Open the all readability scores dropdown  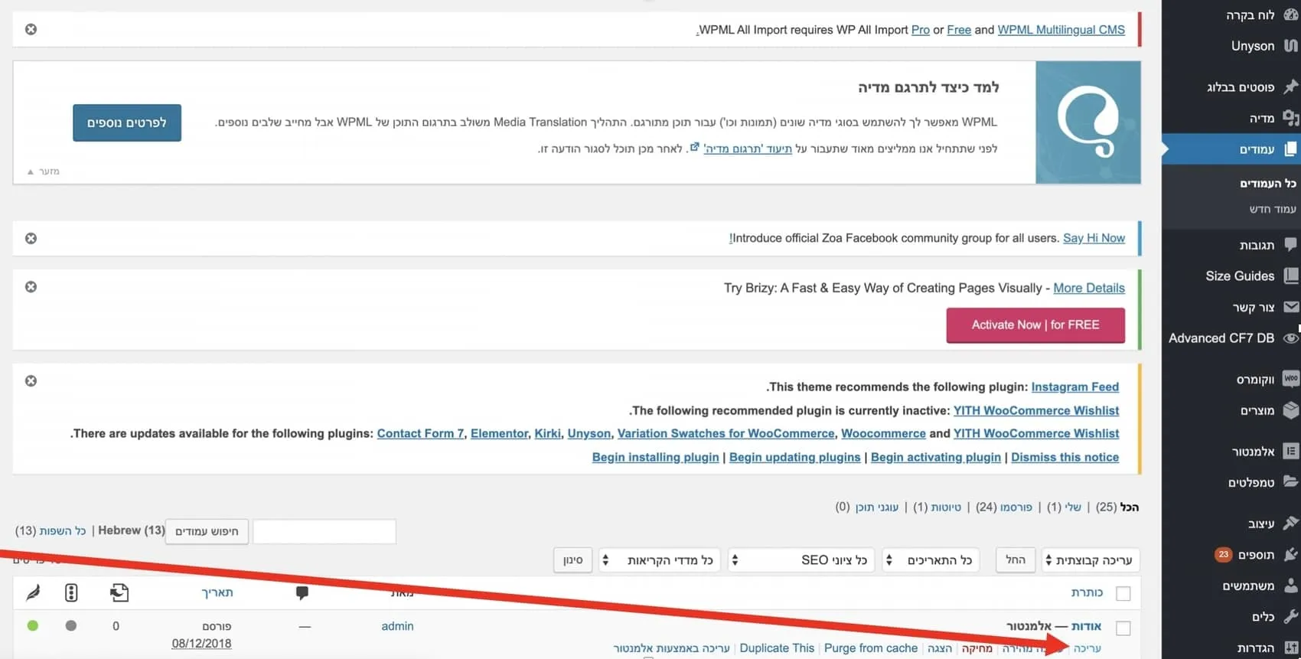[x=660, y=560]
